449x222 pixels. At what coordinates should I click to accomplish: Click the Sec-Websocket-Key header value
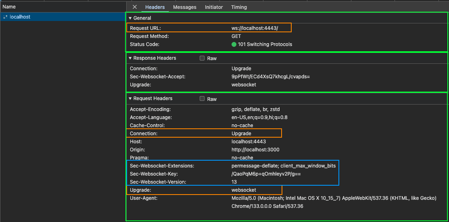[266, 174]
